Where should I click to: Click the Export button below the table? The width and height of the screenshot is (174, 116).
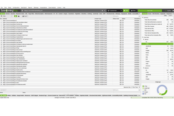click(3, 90)
